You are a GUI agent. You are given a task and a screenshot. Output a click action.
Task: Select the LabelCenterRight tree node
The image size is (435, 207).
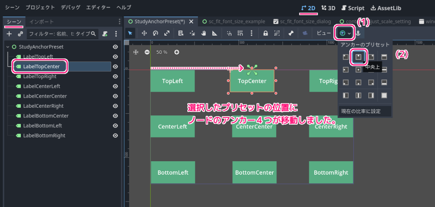pos(43,106)
